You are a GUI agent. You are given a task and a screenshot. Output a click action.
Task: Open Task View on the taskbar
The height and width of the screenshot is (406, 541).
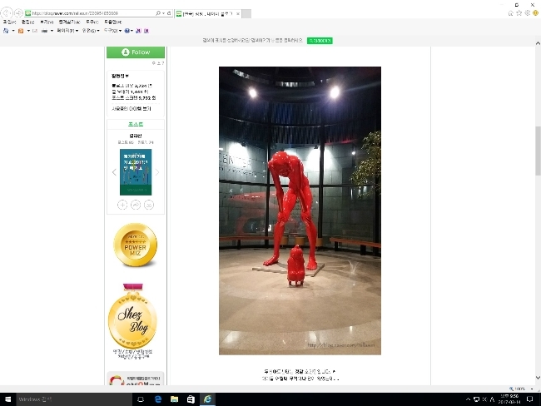pyautogui.click(x=141, y=399)
